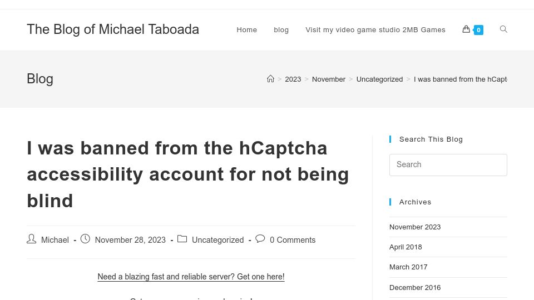This screenshot has height=300, width=534.
Task: Focus the Search This Blog input field
Action: 448,165
